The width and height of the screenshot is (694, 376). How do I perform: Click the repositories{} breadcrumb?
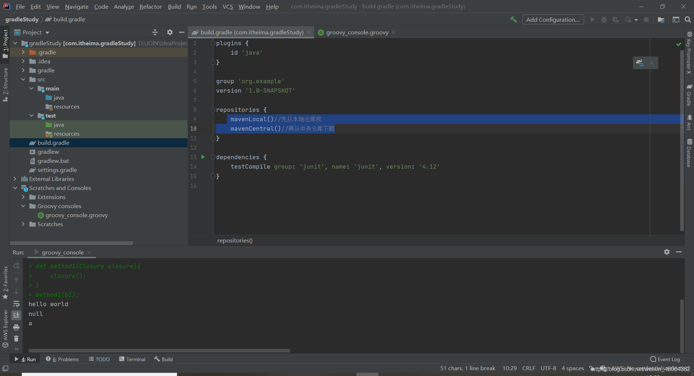tap(235, 240)
